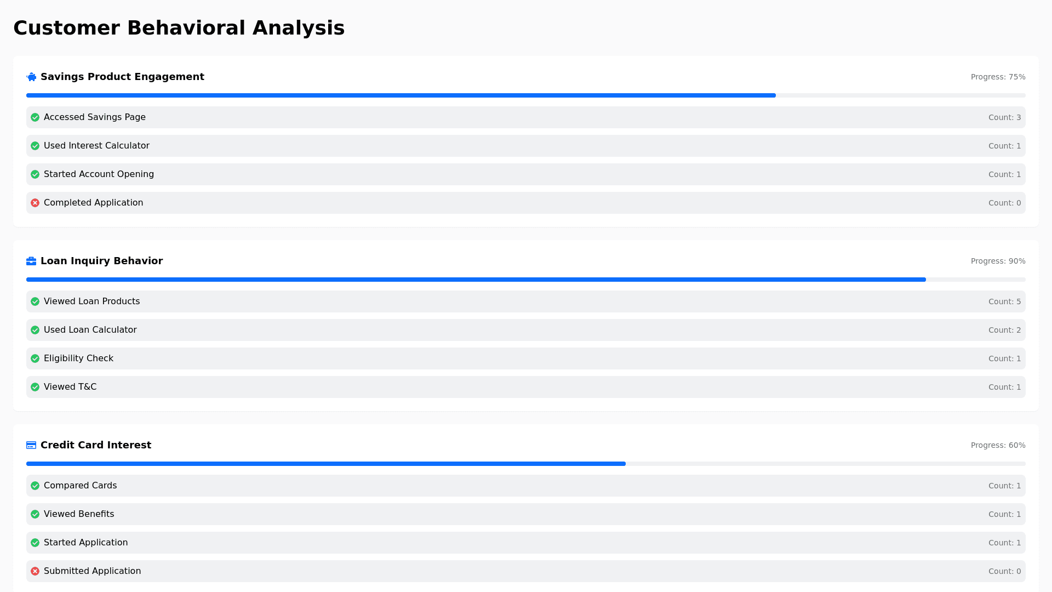Click the Loan Inquiry progress bar
Screen dimensions: 1052x592
coord(525,280)
